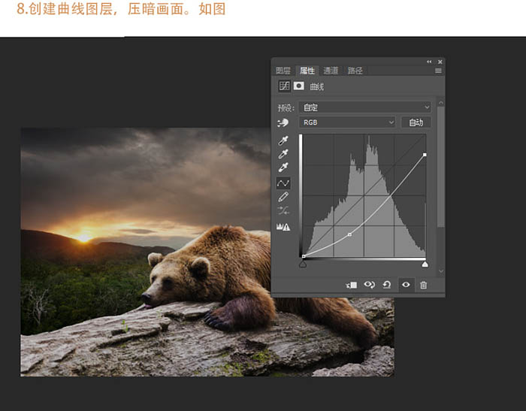Click the panel scrollbar up arrow

(x=441, y=103)
